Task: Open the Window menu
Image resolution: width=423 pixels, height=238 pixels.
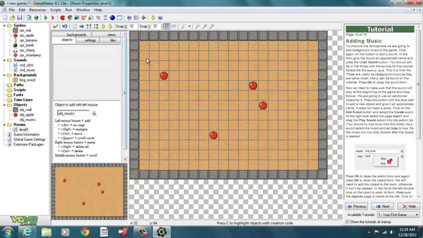Action: [83, 10]
